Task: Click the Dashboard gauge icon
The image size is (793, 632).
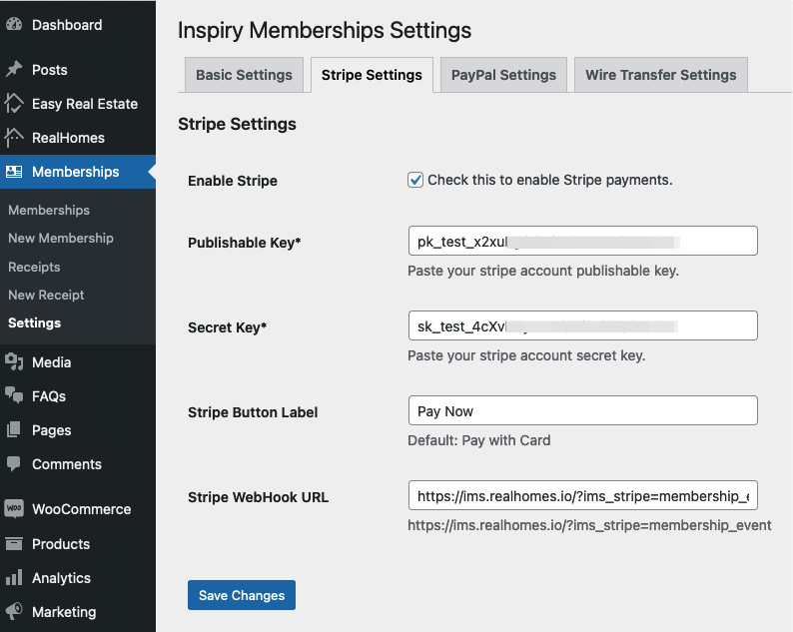Action: [x=14, y=24]
